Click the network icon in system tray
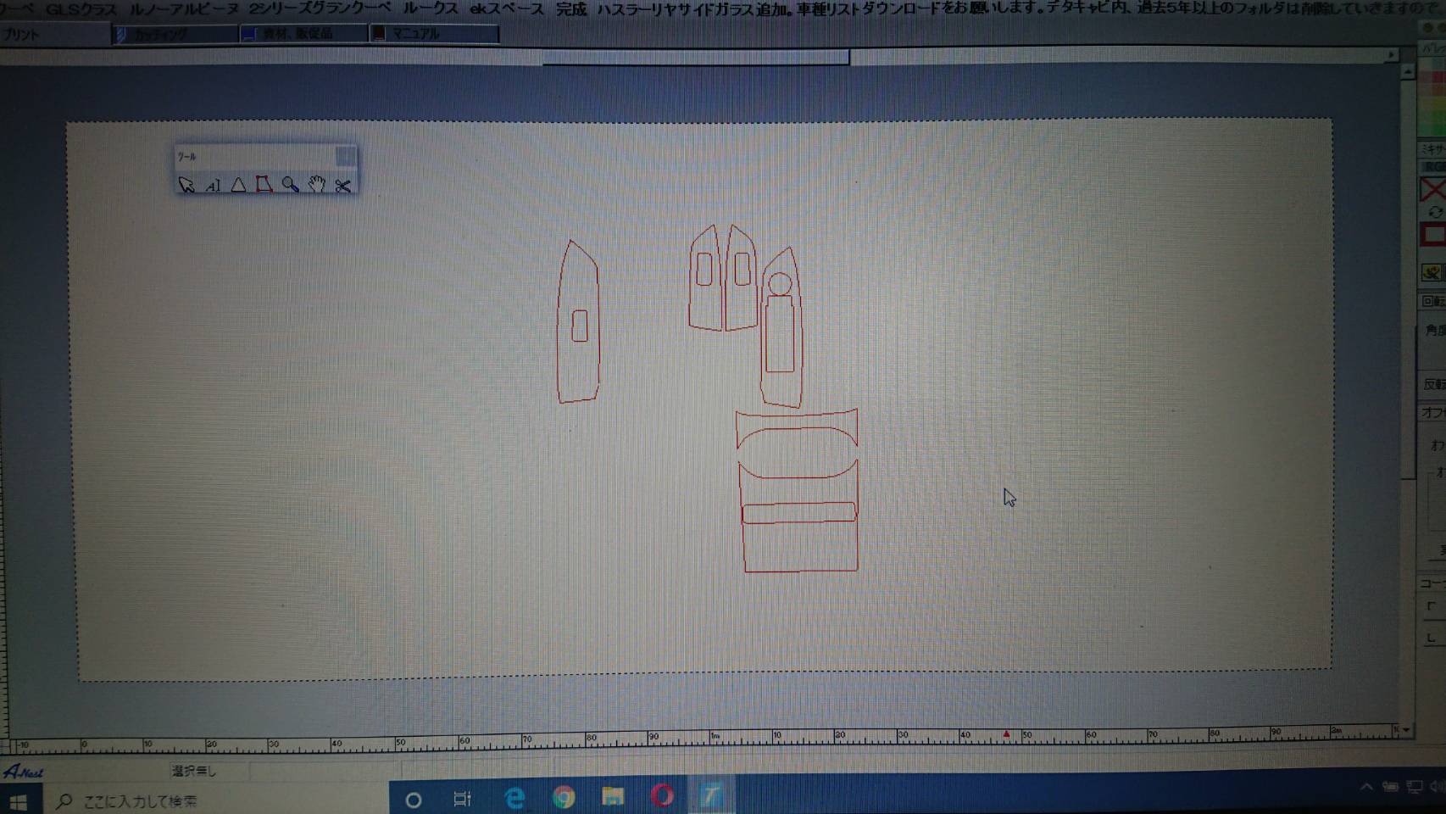Screen dimensions: 1446x814 pyautogui.click(x=1414, y=787)
